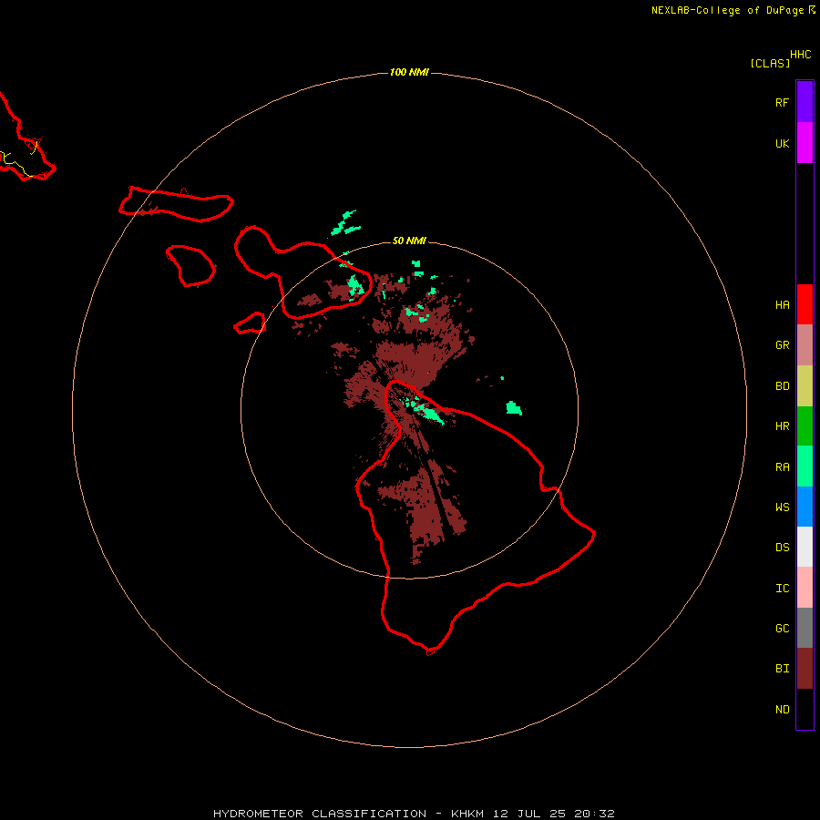The height and width of the screenshot is (820, 820).
Task: Click the isolated rain cell east of radar
Action: point(514,408)
